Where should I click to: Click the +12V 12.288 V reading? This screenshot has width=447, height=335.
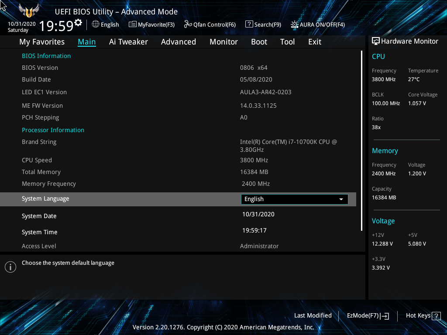coord(382,244)
